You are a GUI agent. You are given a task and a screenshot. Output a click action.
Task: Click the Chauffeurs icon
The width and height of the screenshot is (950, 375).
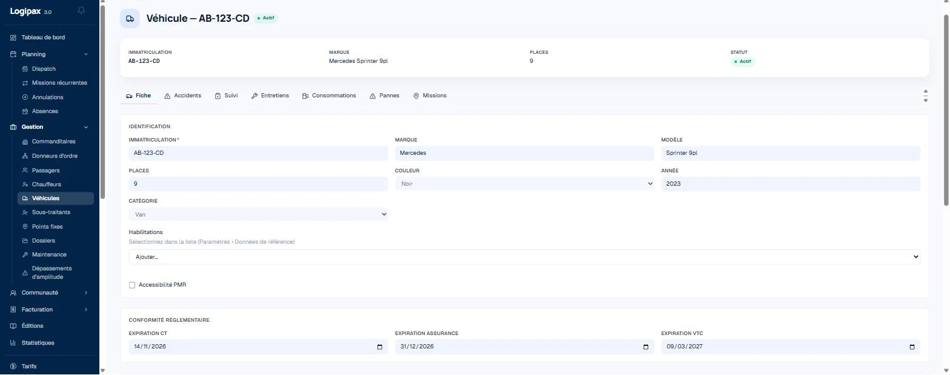pyautogui.click(x=25, y=184)
